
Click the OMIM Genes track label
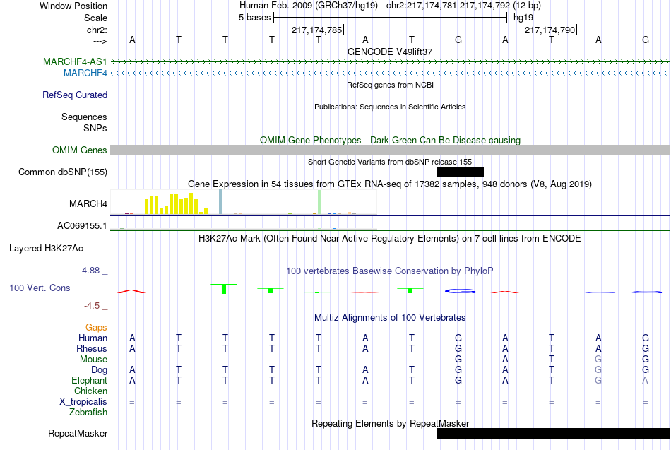80,150
